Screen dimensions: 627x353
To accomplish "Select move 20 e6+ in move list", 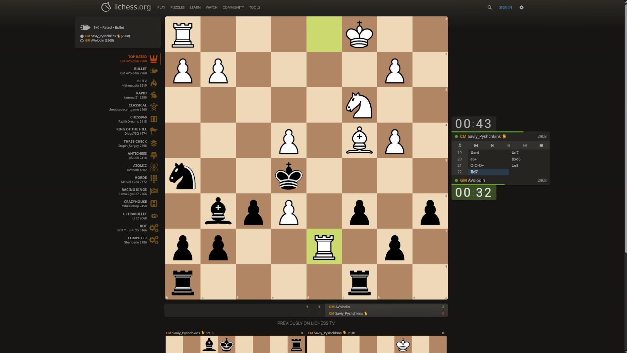I will pyautogui.click(x=474, y=159).
